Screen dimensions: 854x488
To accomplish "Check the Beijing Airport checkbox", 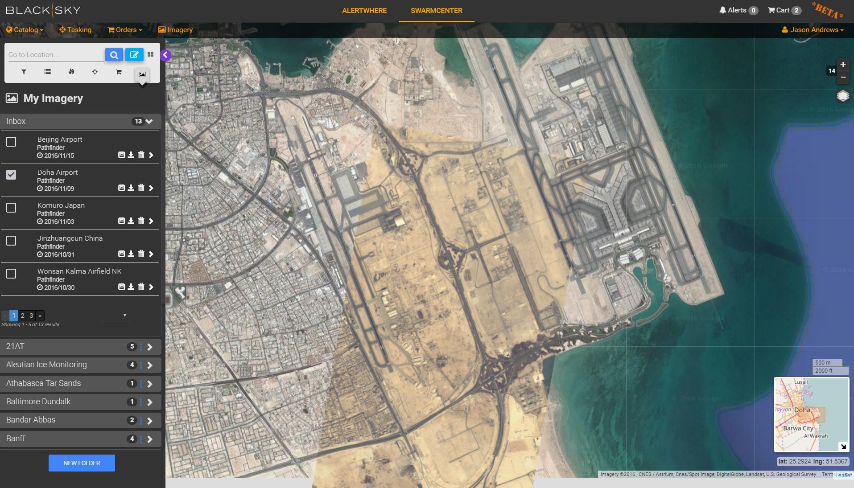I will point(11,142).
